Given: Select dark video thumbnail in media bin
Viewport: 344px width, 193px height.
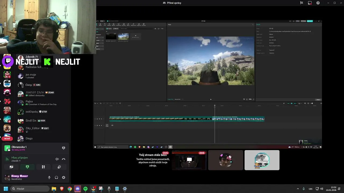Looking at the screenshot, I should tap(111, 36).
